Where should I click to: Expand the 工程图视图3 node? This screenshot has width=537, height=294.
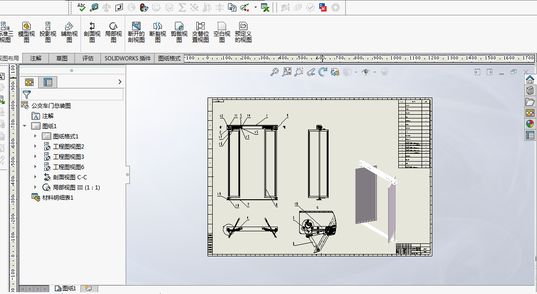click(35, 157)
